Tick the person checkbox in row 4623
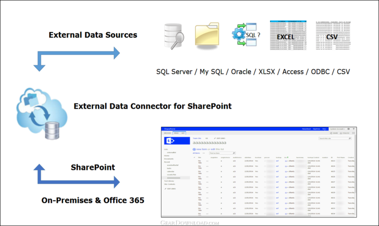Viewport: 379px width, 226px height. click(265, 161)
